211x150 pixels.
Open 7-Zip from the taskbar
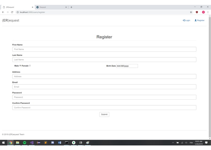pyautogui.click(x=81, y=143)
